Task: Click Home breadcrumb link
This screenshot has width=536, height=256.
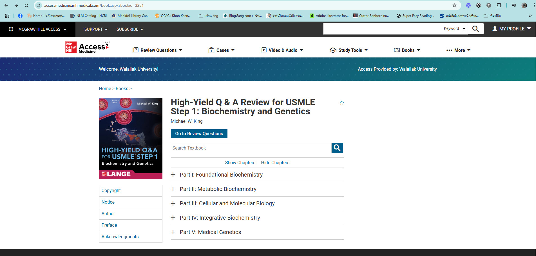Action: (105, 89)
